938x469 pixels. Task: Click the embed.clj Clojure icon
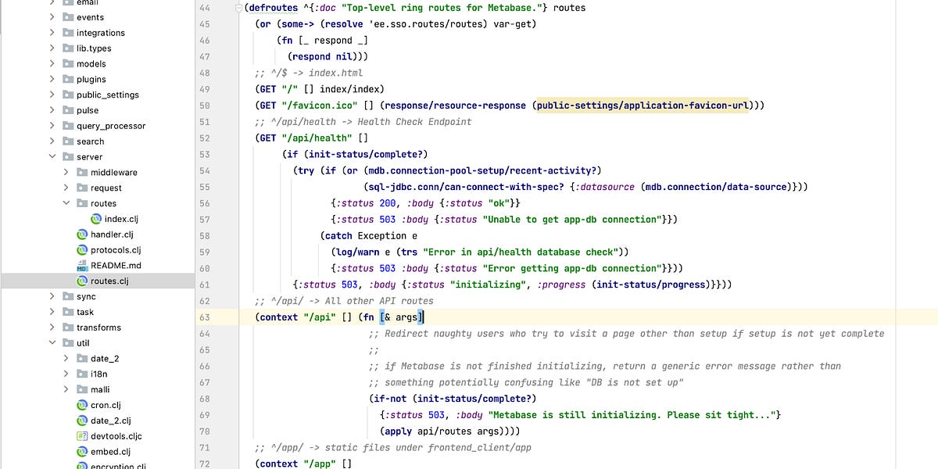(82, 452)
